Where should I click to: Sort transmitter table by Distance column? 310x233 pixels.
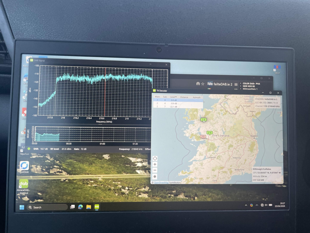(184, 97)
